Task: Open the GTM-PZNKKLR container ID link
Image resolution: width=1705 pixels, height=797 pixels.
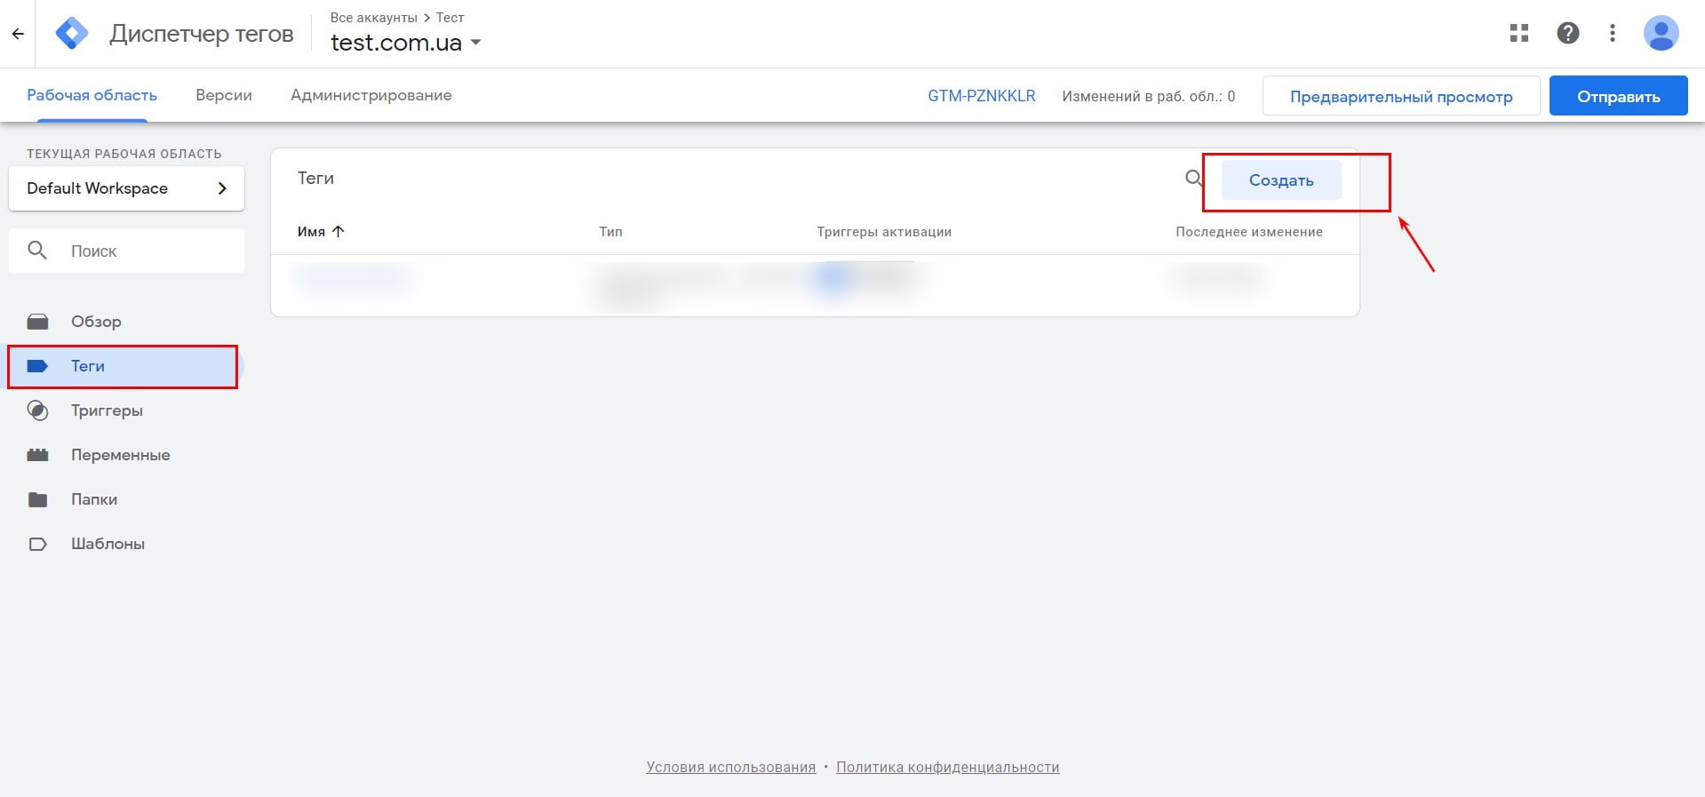Action: 981,96
